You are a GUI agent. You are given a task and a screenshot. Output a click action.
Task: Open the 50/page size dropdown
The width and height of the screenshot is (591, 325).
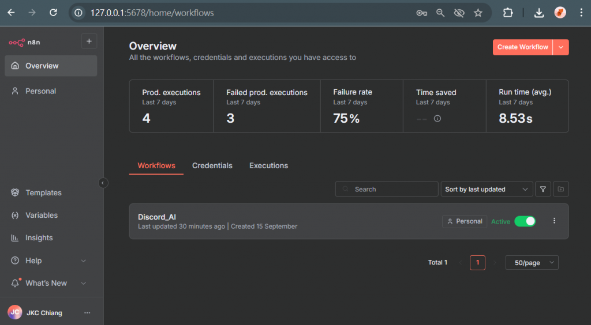click(532, 263)
